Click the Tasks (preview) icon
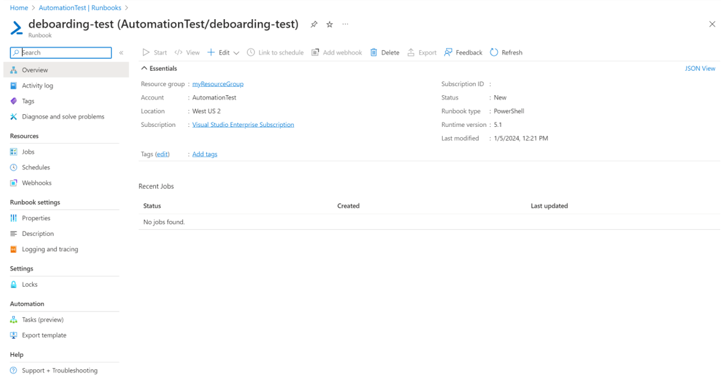726x376 pixels. click(x=14, y=319)
